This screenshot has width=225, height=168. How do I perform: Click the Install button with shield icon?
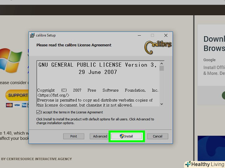[x=127, y=136]
